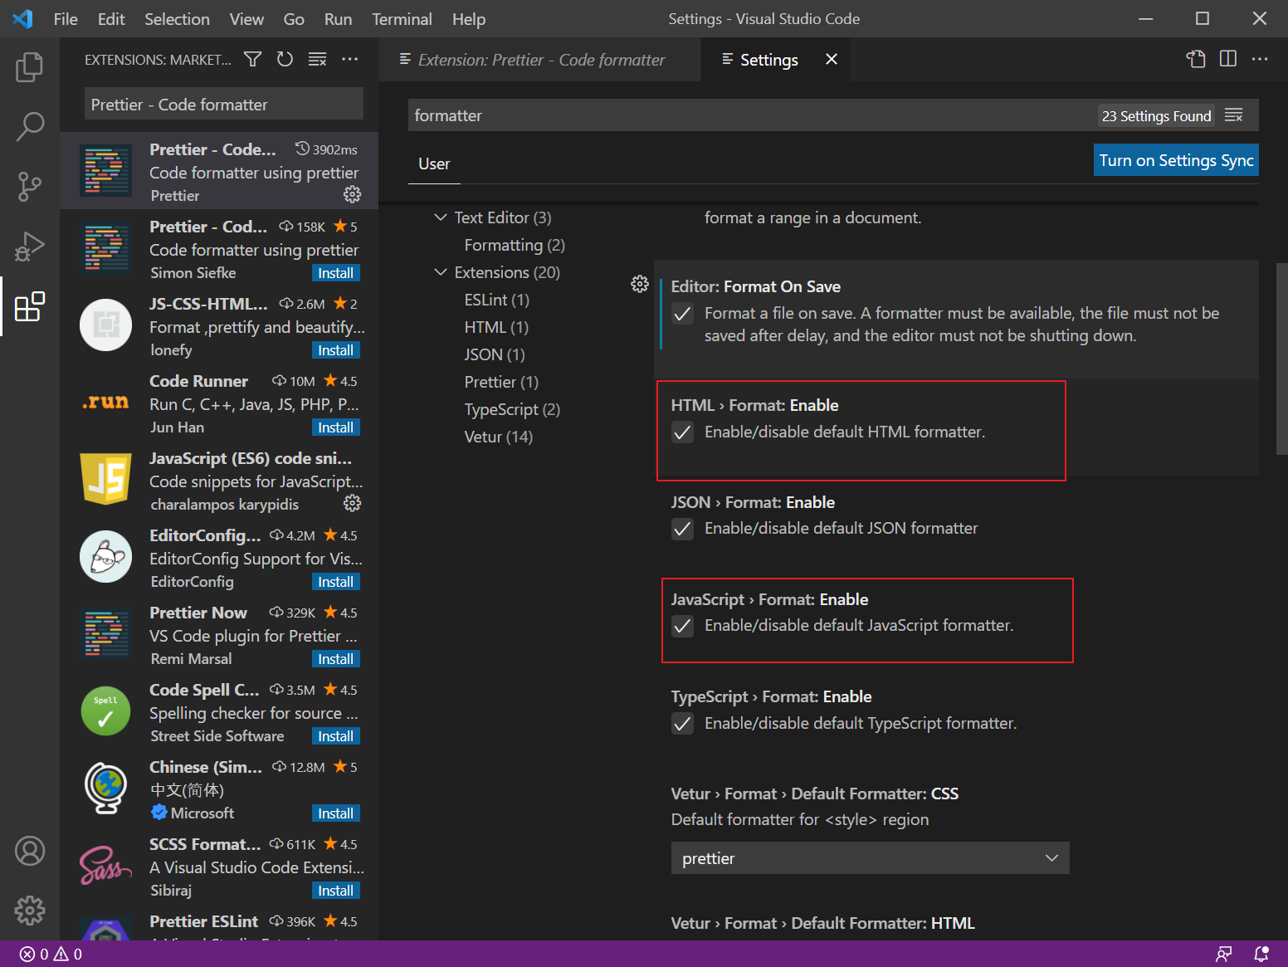Screen dimensions: 1288x967
Task: Install JS-CSS-HTML Formatter extension
Action: 335,350
